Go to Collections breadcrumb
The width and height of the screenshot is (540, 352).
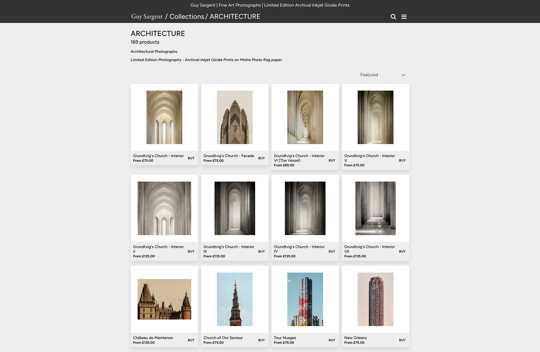pos(187,17)
